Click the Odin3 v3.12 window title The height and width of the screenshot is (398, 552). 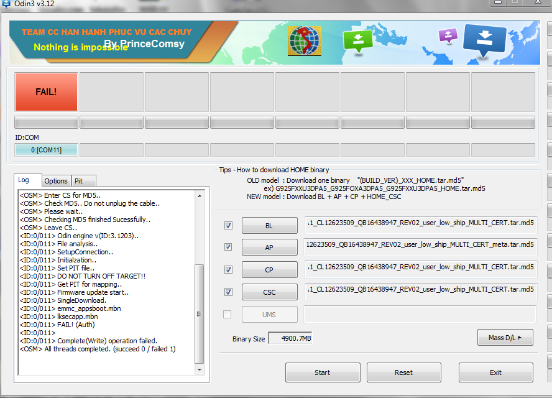pos(34,4)
